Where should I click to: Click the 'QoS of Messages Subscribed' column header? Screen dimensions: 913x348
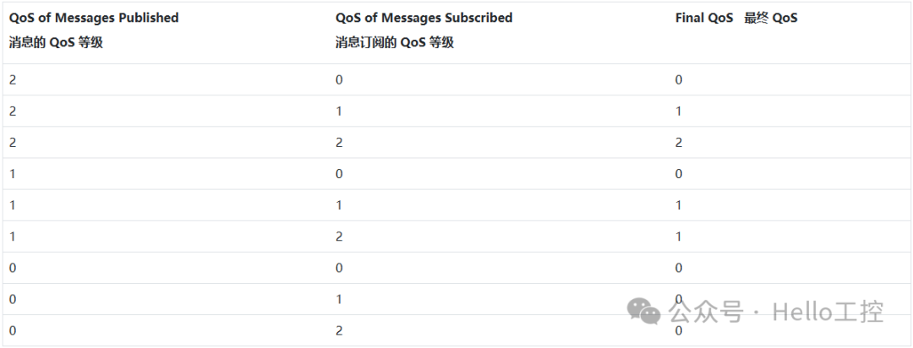click(x=424, y=17)
